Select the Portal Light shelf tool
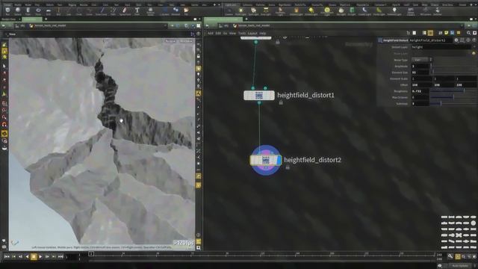 coord(379,11)
